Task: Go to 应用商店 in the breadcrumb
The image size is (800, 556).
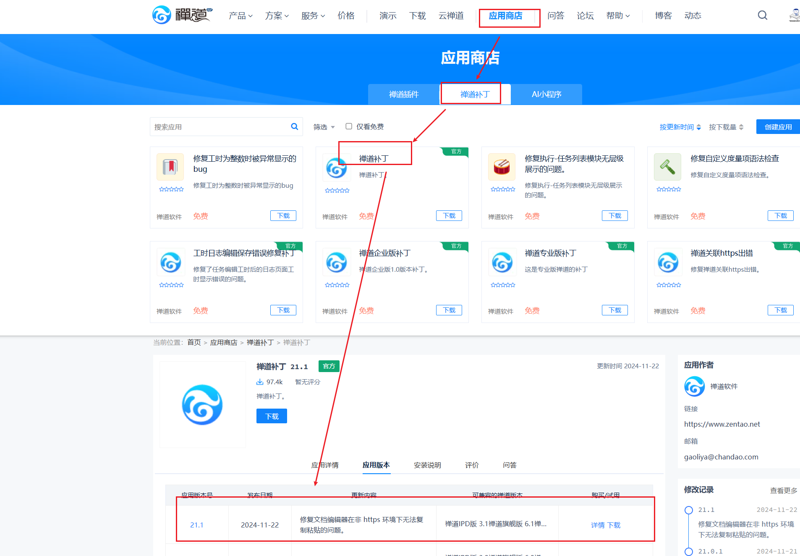Action: coord(224,342)
